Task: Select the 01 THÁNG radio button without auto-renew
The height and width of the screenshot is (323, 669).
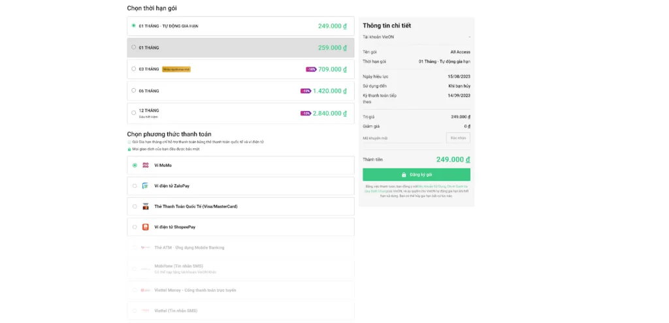Action: [134, 47]
